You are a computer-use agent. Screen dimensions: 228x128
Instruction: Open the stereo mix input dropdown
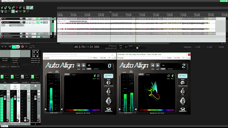coord(16,25)
